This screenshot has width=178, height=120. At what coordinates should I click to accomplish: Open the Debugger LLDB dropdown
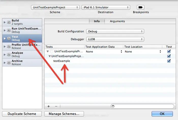[115, 39]
